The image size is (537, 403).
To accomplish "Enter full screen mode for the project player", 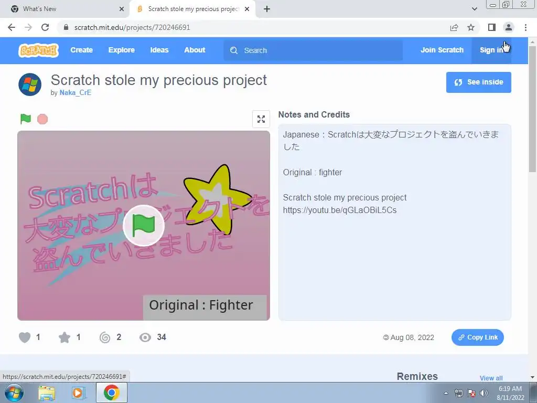I will [261, 119].
